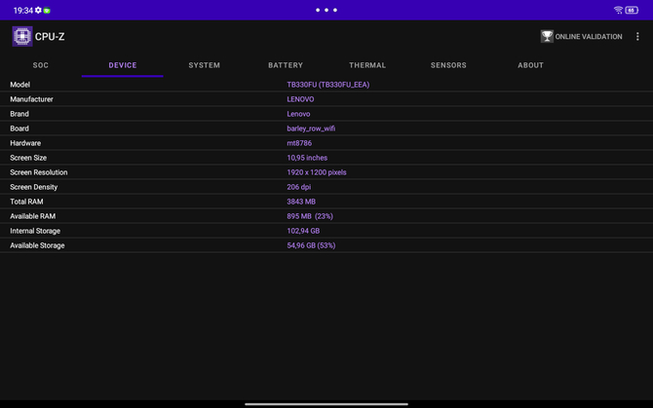Viewport: 653px width, 408px height.
Task: Tap the settings gear in status bar
Action: [x=38, y=10]
